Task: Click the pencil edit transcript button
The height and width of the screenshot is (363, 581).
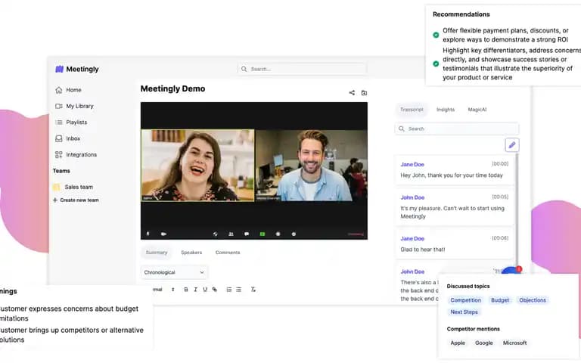Action: click(x=512, y=145)
